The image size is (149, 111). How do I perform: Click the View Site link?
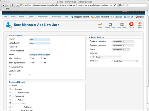click(x=130, y=17)
